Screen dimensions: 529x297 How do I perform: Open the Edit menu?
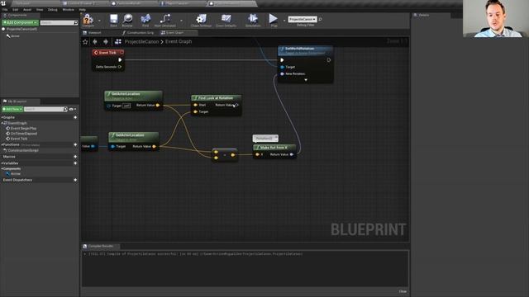click(16, 10)
